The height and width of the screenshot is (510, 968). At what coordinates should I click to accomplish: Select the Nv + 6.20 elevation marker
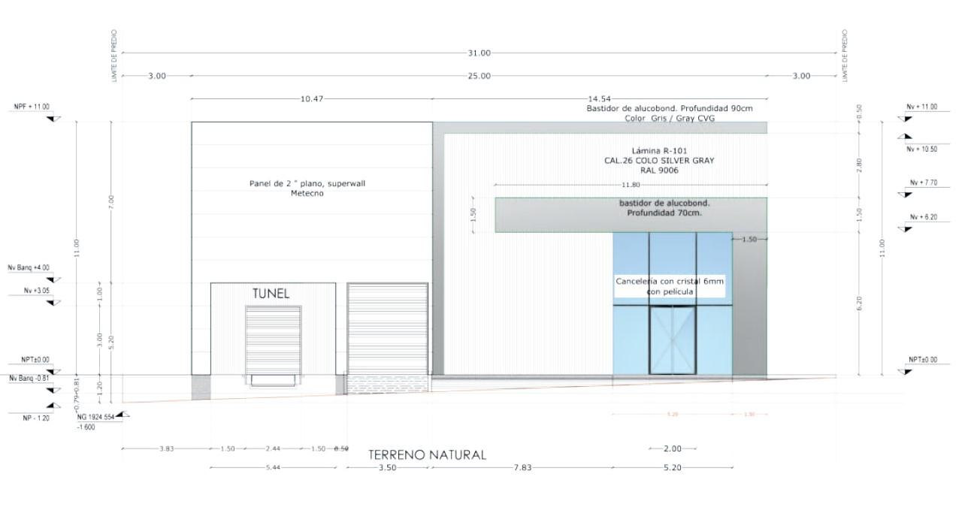(x=905, y=228)
